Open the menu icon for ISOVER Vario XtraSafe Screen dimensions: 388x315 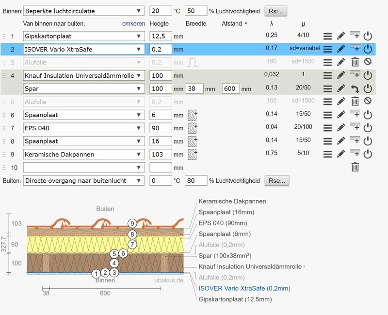tap(327, 49)
